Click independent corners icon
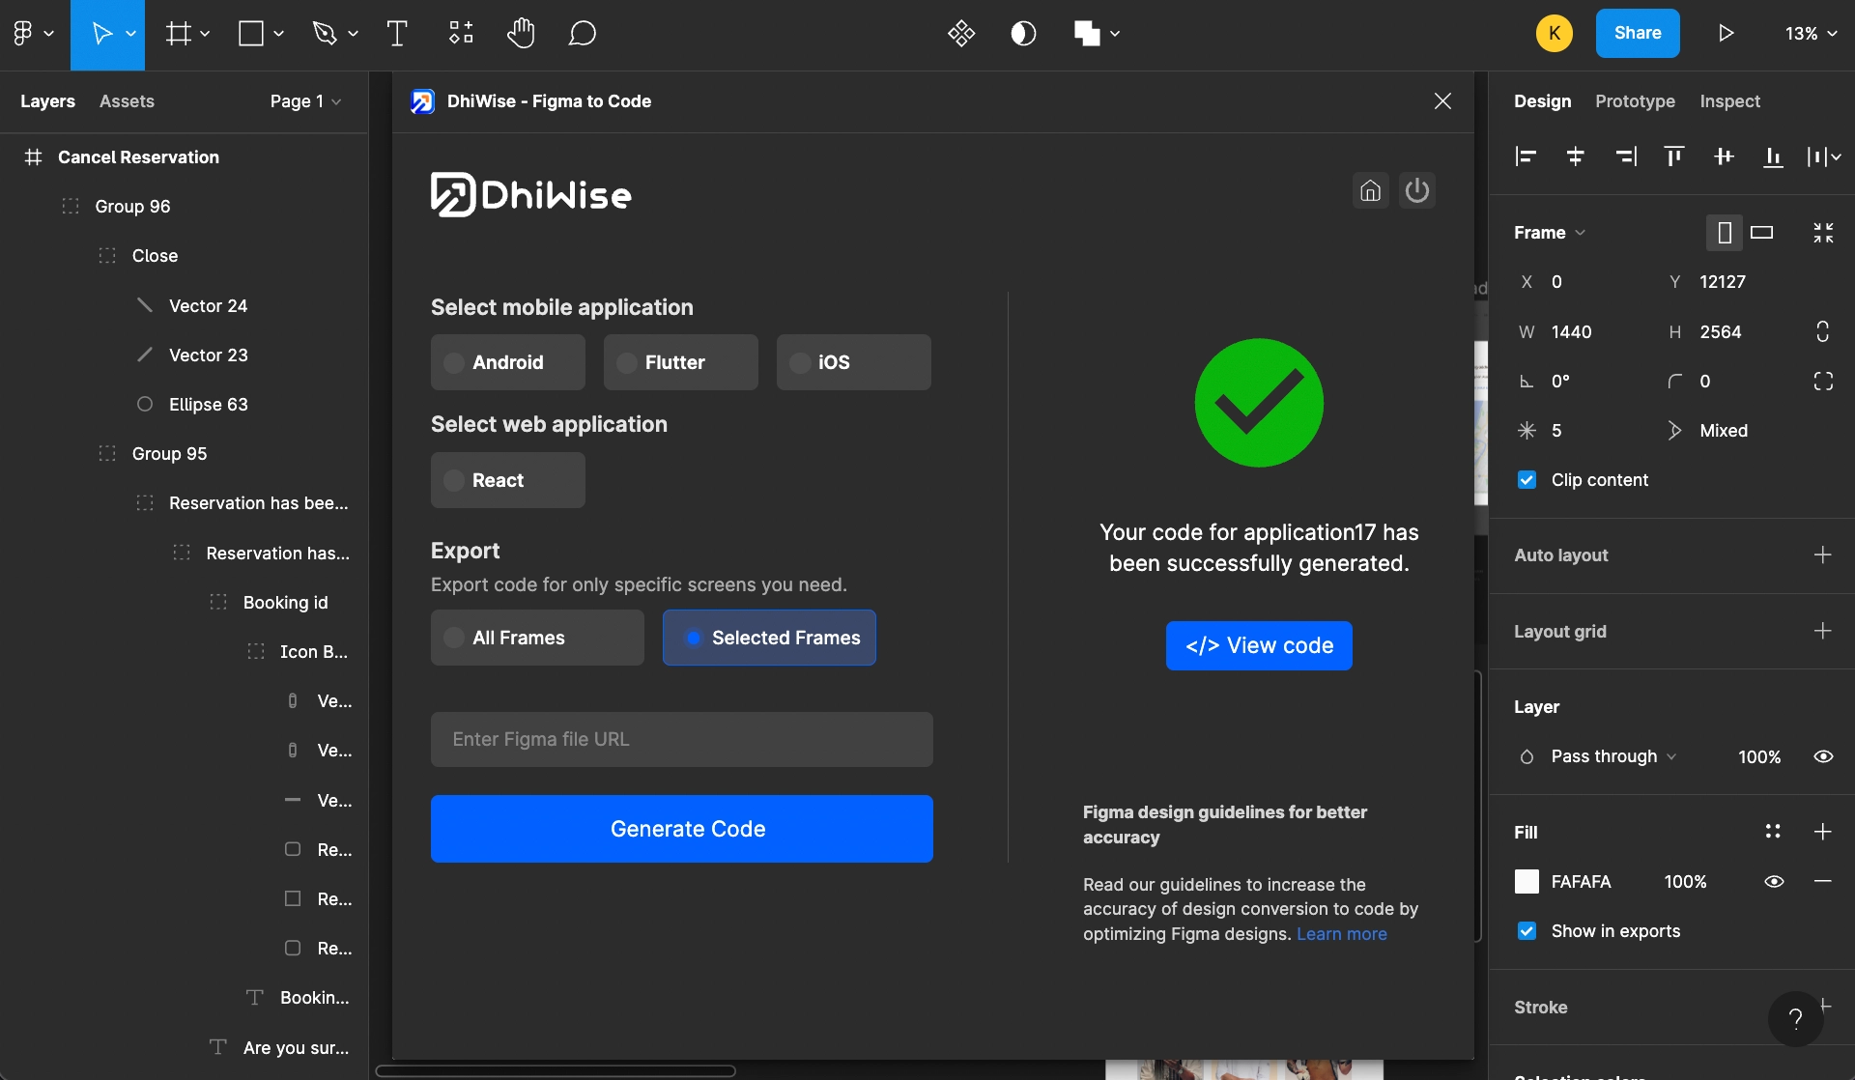Screen dimensions: 1855x1080 tap(1823, 382)
